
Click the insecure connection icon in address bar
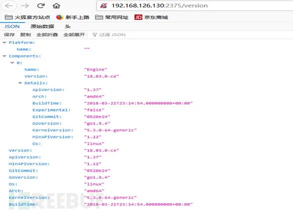coord(103,6)
